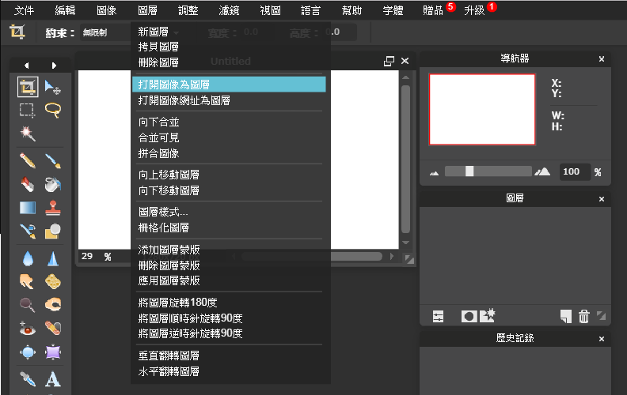Open the 濾鏡 menu
627x395 pixels.
(229, 10)
